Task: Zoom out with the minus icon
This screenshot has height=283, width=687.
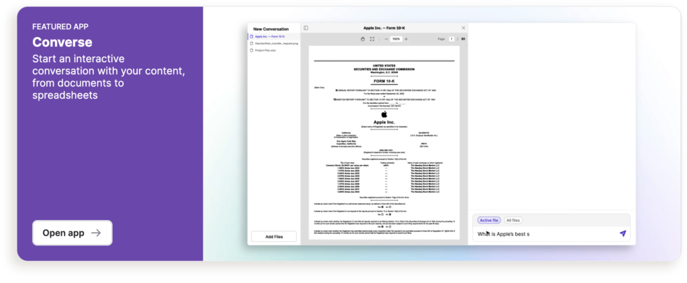Action: (386, 39)
